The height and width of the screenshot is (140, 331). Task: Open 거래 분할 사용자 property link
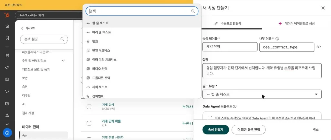pyautogui.click(x=113, y=138)
